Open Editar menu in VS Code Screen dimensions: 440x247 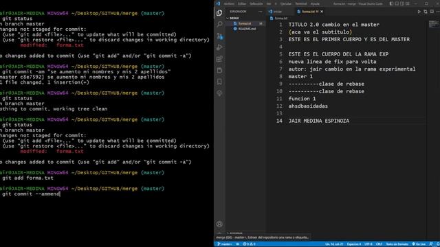coord(242,3)
